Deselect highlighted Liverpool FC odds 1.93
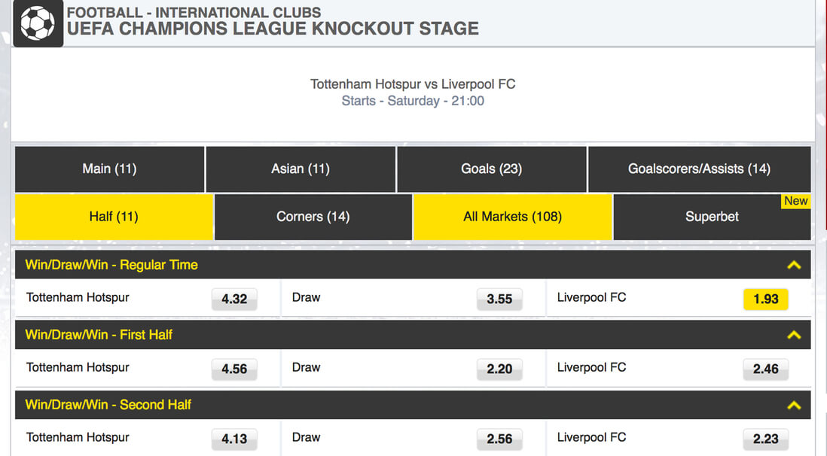 pyautogui.click(x=766, y=299)
